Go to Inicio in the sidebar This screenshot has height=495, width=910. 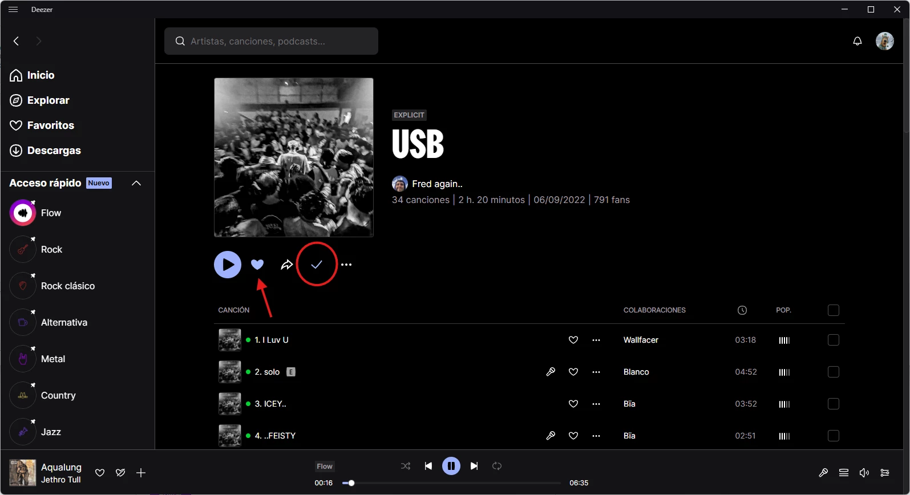pyautogui.click(x=32, y=75)
